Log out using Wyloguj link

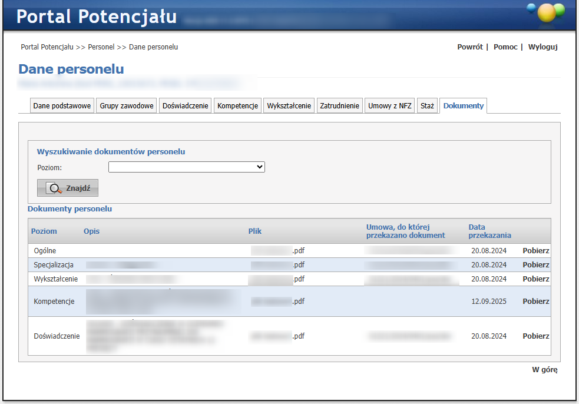click(542, 47)
